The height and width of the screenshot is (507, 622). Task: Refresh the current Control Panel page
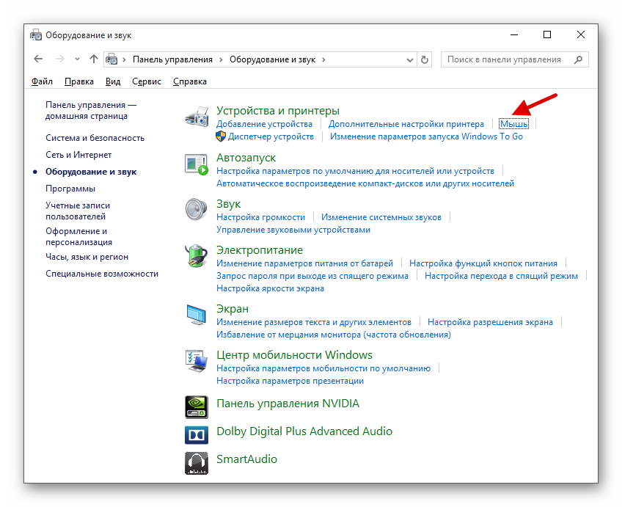click(x=425, y=59)
